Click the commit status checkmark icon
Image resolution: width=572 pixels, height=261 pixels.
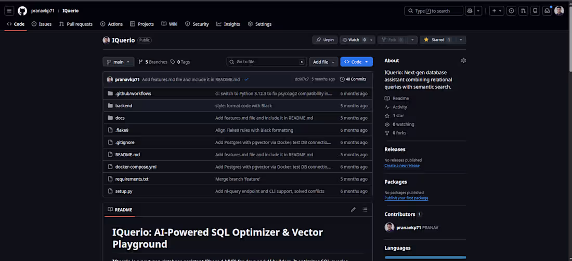pyautogui.click(x=246, y=79)
